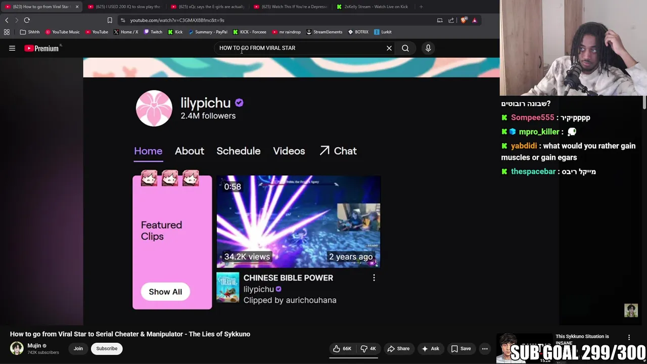Open Chat via the arrow link
The height and width of the screenshot is (364, 647).
[338, 151]
